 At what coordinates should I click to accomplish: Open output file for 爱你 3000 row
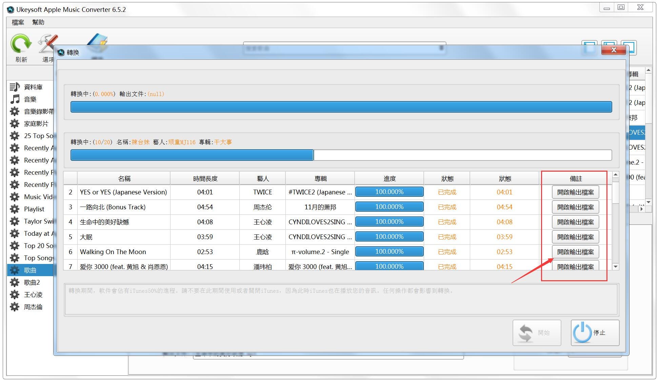click(575, 266)
